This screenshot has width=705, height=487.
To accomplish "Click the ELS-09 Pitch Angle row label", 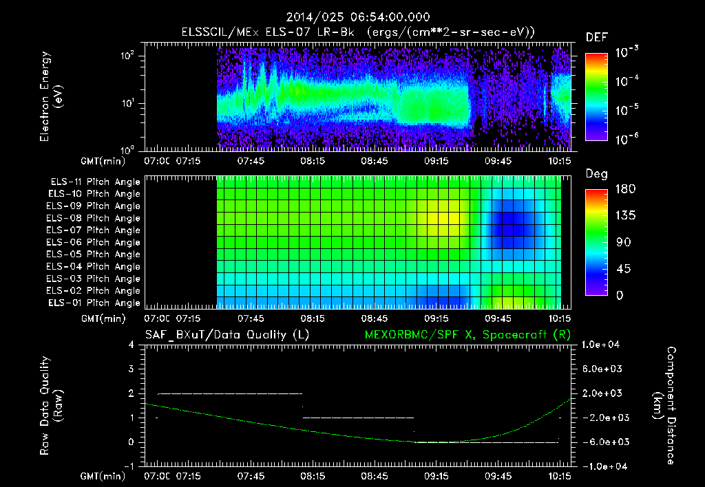I will (93, 206).
